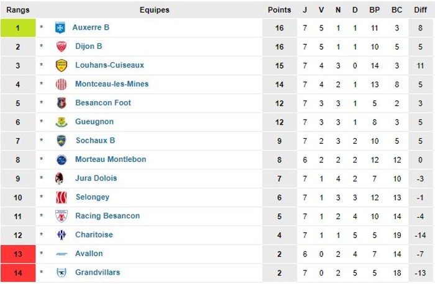Click the Montceau-les-Mines striped crest

(62, 84)
